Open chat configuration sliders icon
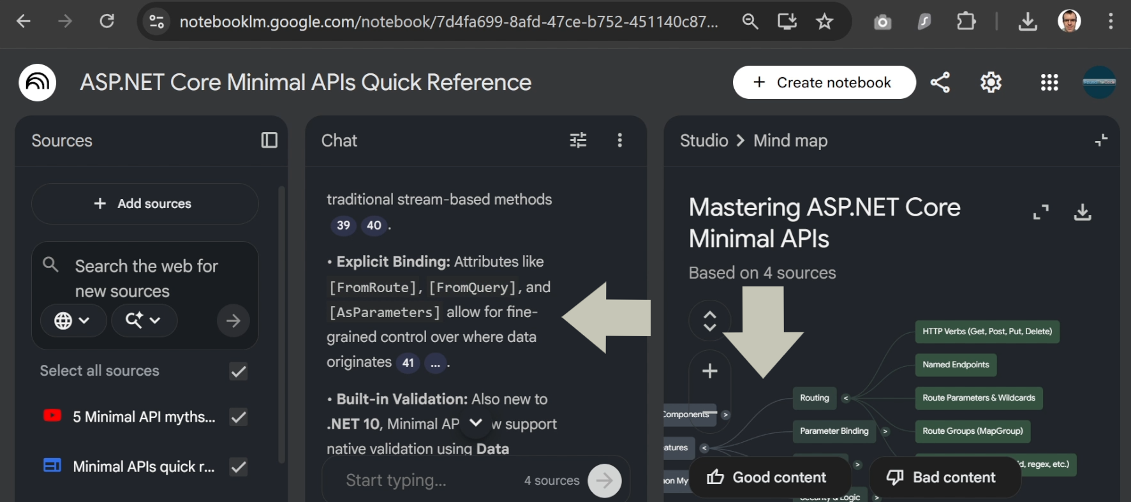 (x=578, y=140)
